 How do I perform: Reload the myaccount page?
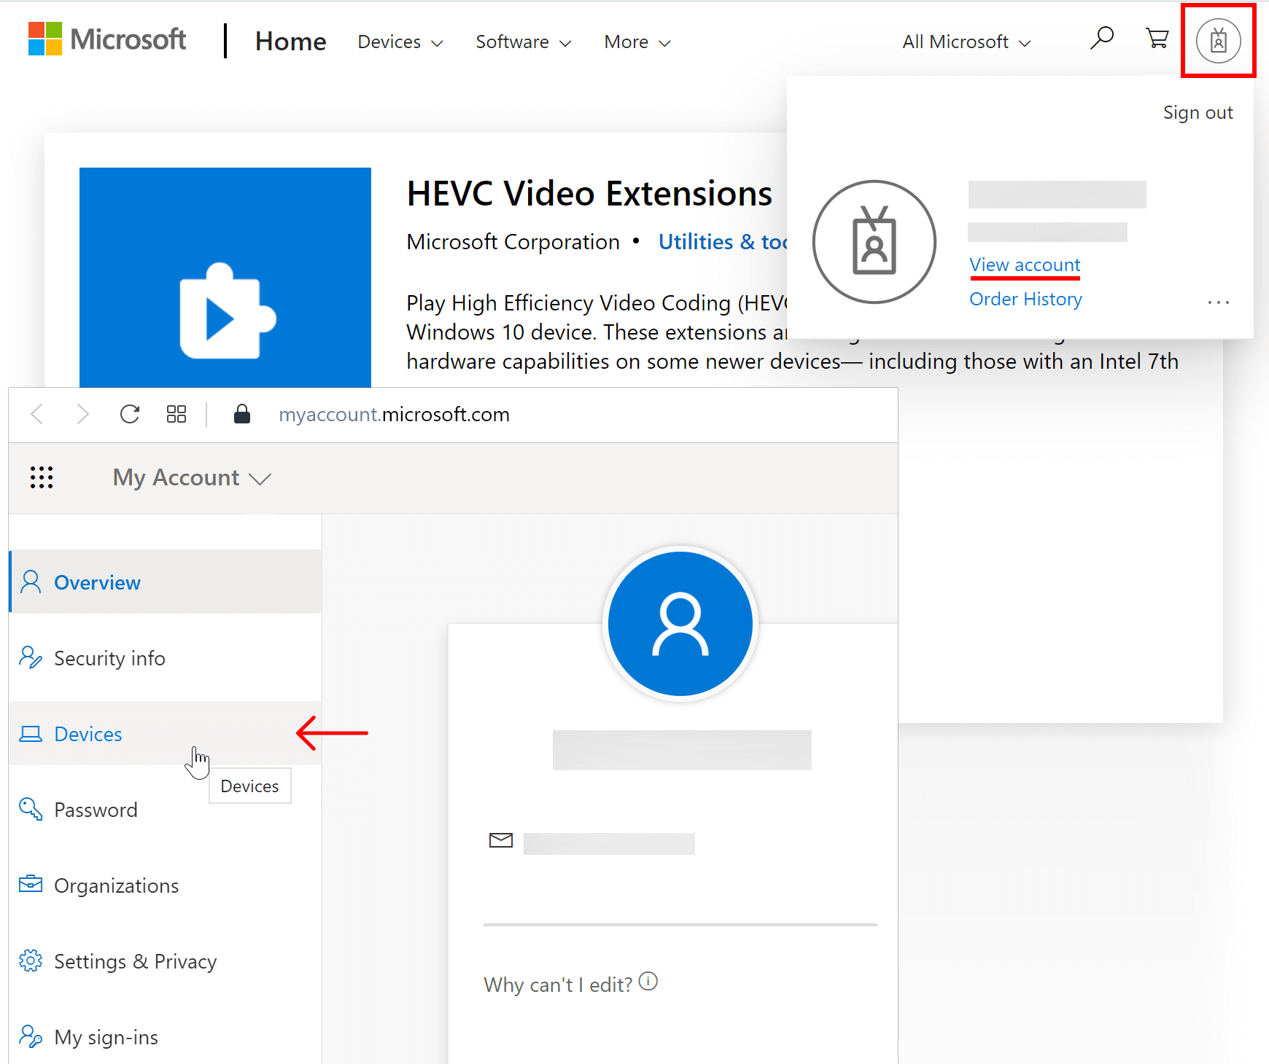click(x=130, y=414)
